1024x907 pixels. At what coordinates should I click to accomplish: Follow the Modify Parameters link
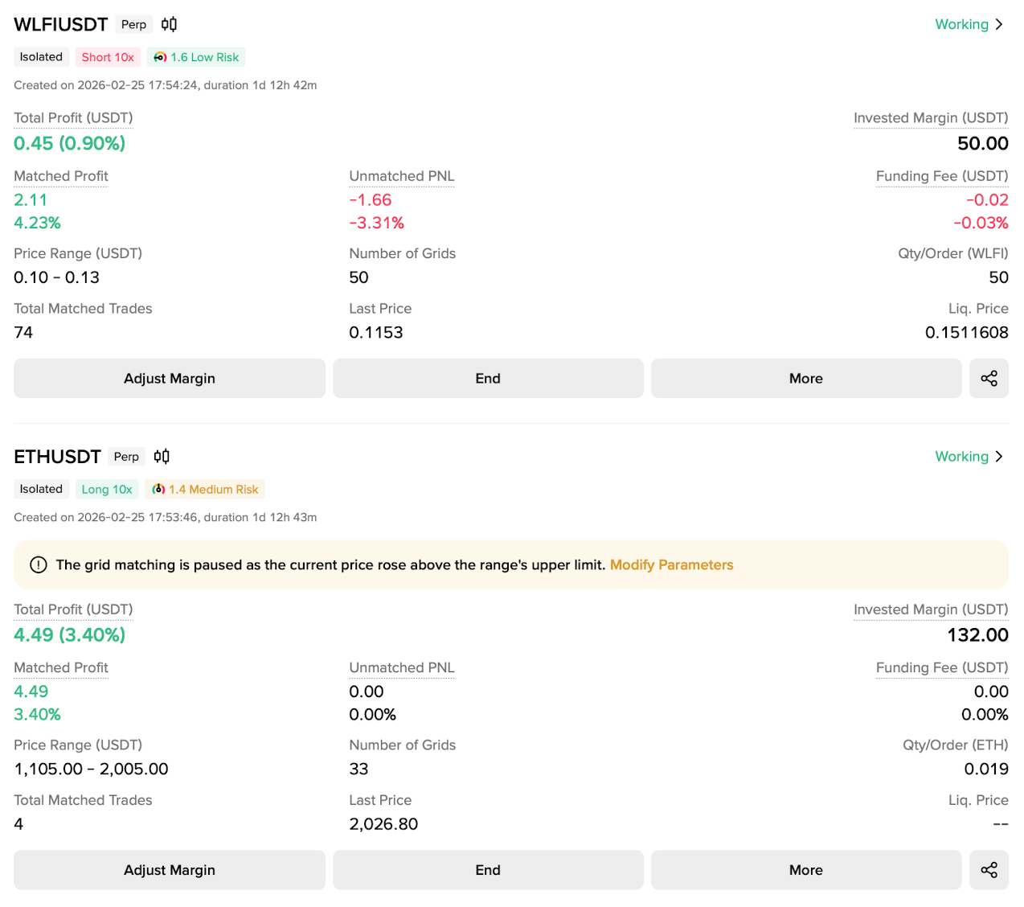(x=671, y=565)
